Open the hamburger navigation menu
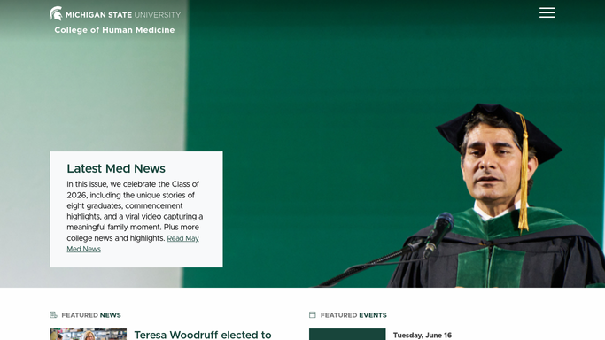 tap(547, 12)
